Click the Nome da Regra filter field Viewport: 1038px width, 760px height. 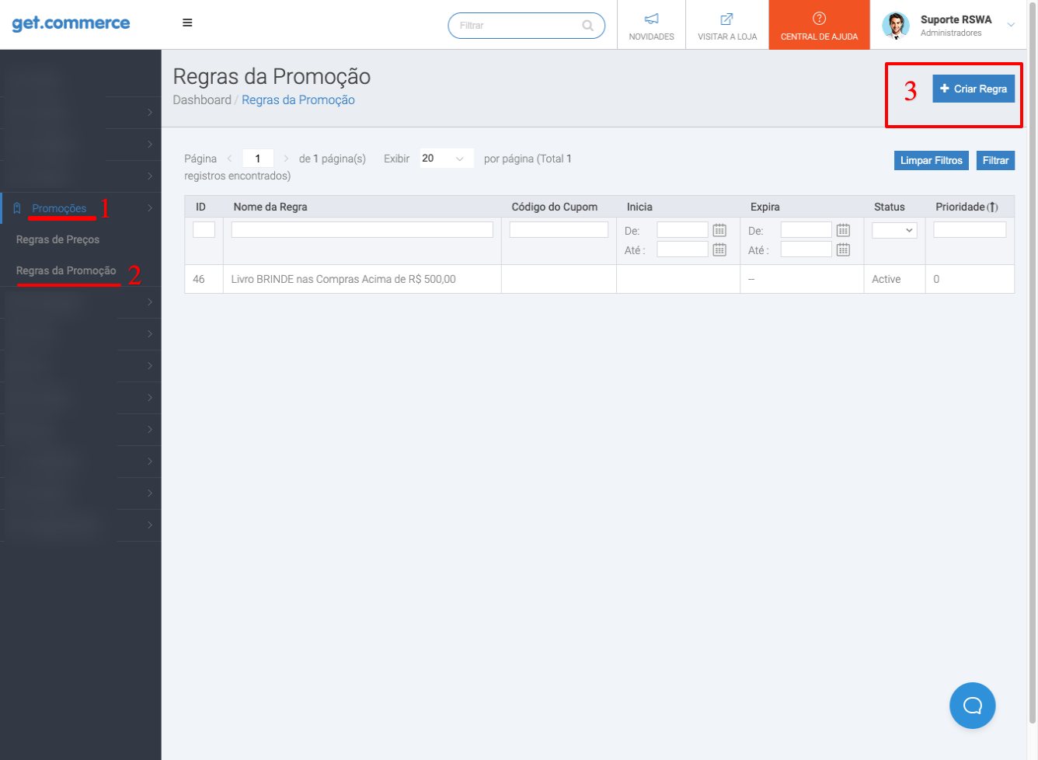point(362,230)
